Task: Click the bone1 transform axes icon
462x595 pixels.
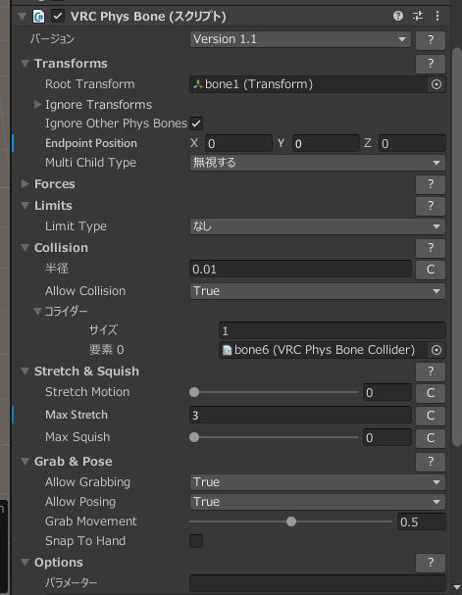Action: point(198,84)
